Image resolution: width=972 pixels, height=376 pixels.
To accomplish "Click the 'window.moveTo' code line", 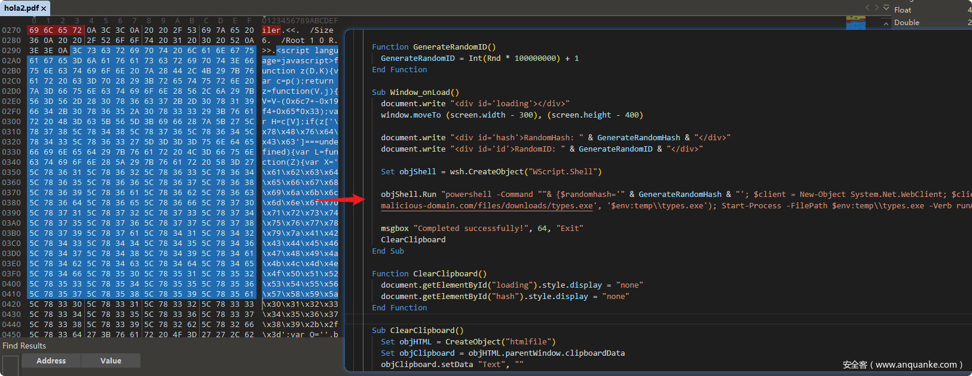I will click(512, 115).
